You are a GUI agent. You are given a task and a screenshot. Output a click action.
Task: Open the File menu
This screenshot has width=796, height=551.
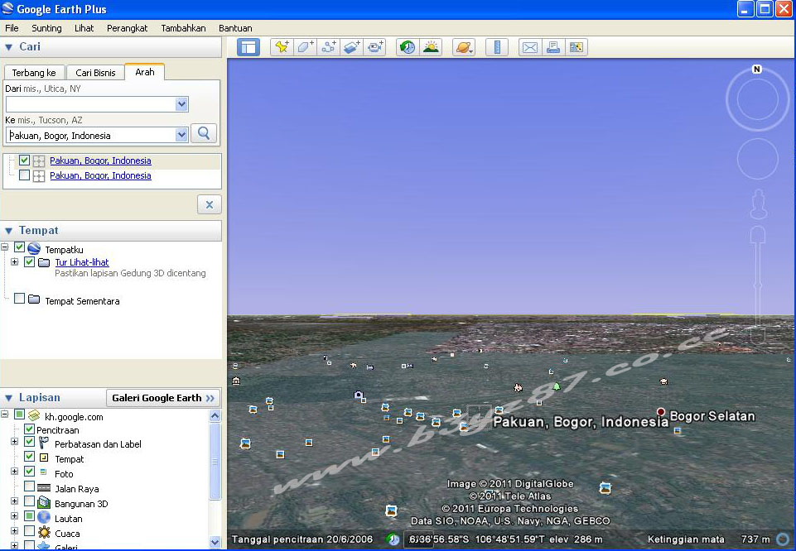[12, 28]
